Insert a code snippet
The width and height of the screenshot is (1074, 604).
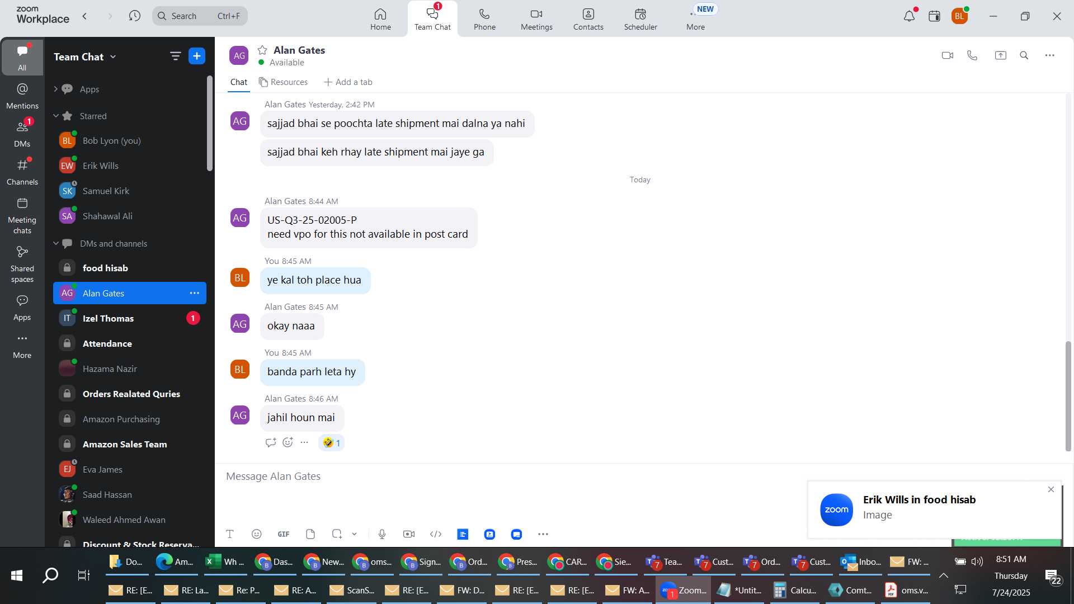click(436, 534)
